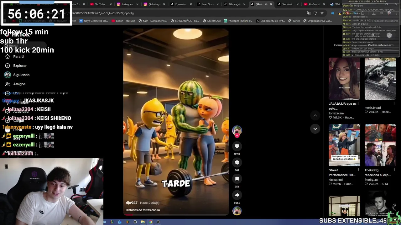This screenshot has height=225, width=401.
Task: Bookmark this page with the star icon
Action: tap(322, 13)
